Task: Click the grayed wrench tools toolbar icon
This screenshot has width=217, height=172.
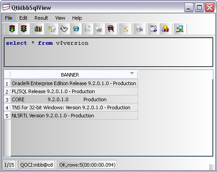Action: point(125,29)
